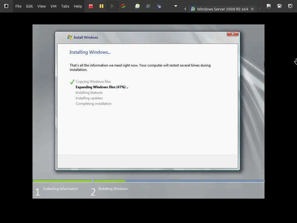Click the Windows flag icon in dialog title

70,37
